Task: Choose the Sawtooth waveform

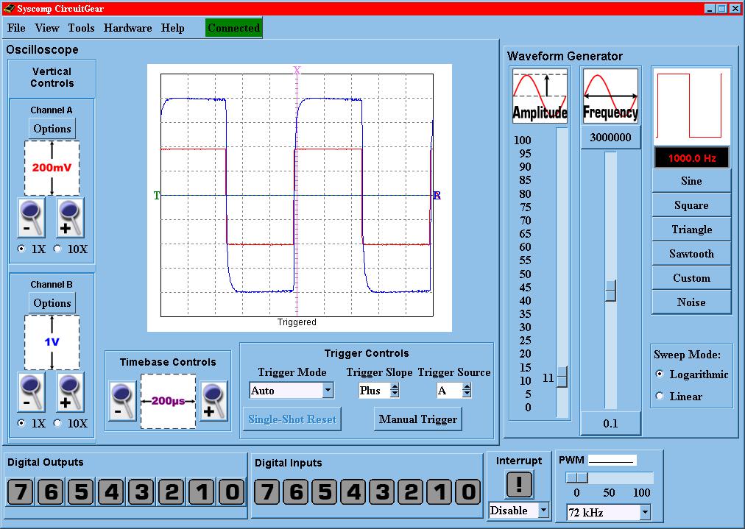Action: 691,254
